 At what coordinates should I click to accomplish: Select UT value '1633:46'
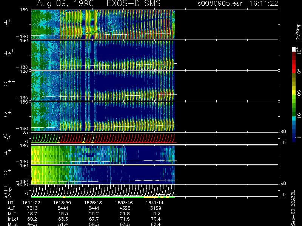(x=124, y=203)
